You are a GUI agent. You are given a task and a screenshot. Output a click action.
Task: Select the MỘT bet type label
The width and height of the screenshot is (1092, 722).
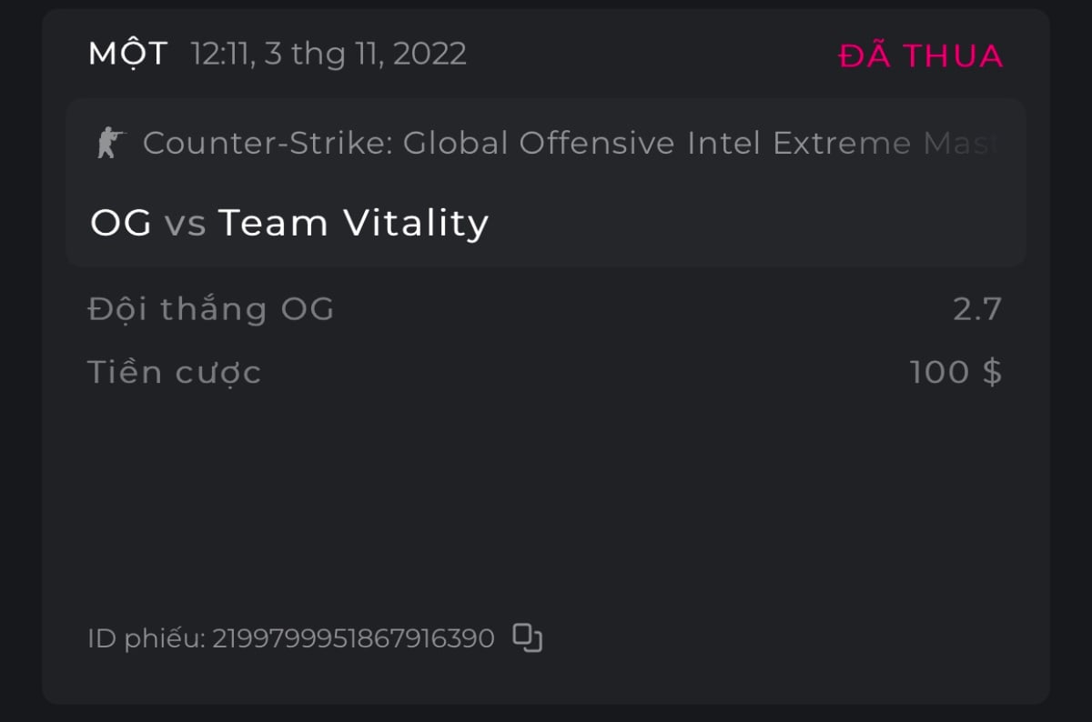128,54
